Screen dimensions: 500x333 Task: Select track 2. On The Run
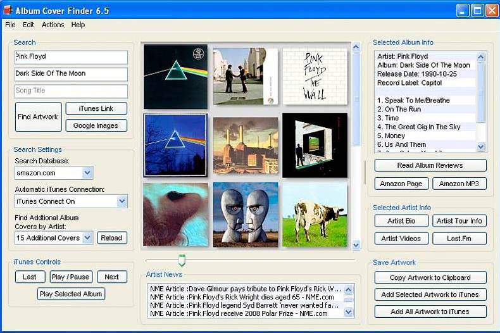[426, 109]
